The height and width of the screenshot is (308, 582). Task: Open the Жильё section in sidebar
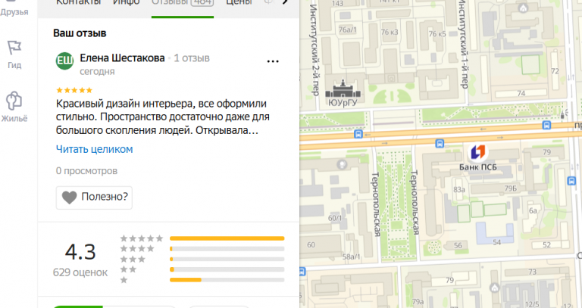coord(14,107)
